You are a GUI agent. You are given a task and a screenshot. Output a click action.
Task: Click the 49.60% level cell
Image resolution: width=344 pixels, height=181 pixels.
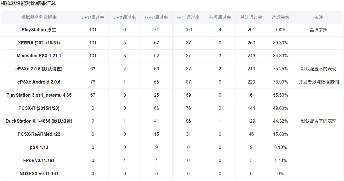tap(280, 108)
